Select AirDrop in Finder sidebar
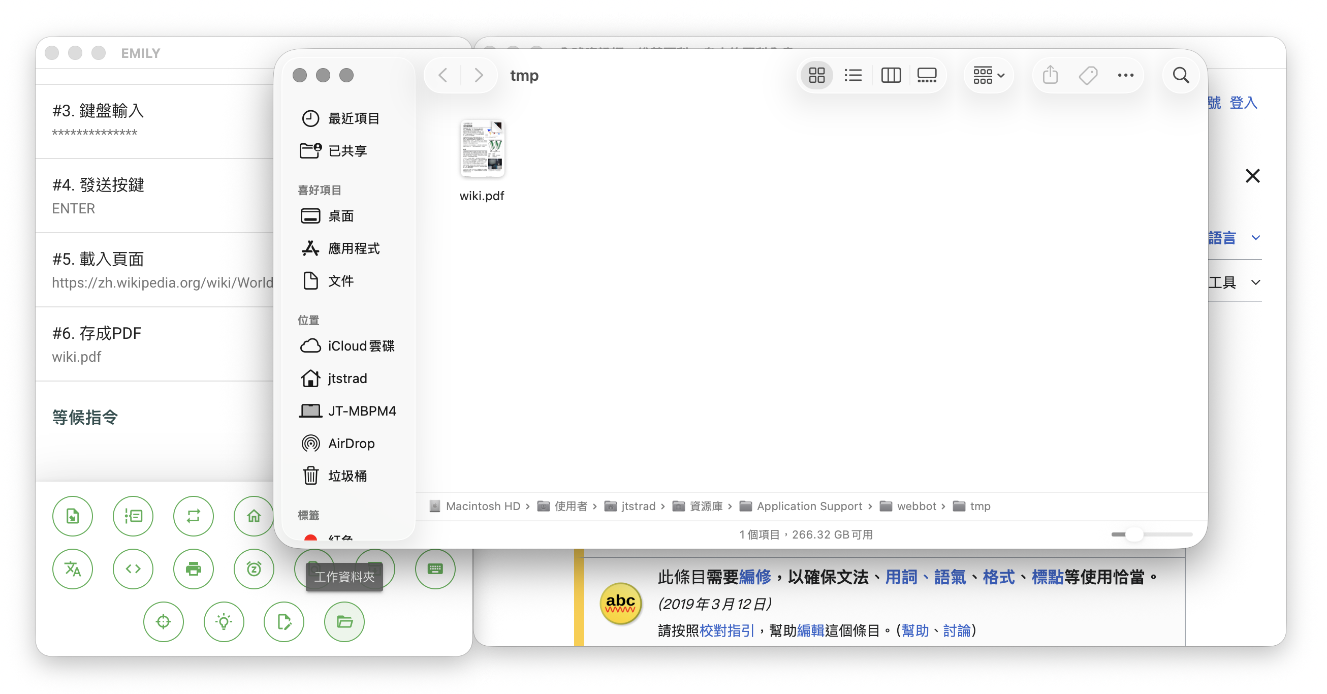 pos(351,443)
